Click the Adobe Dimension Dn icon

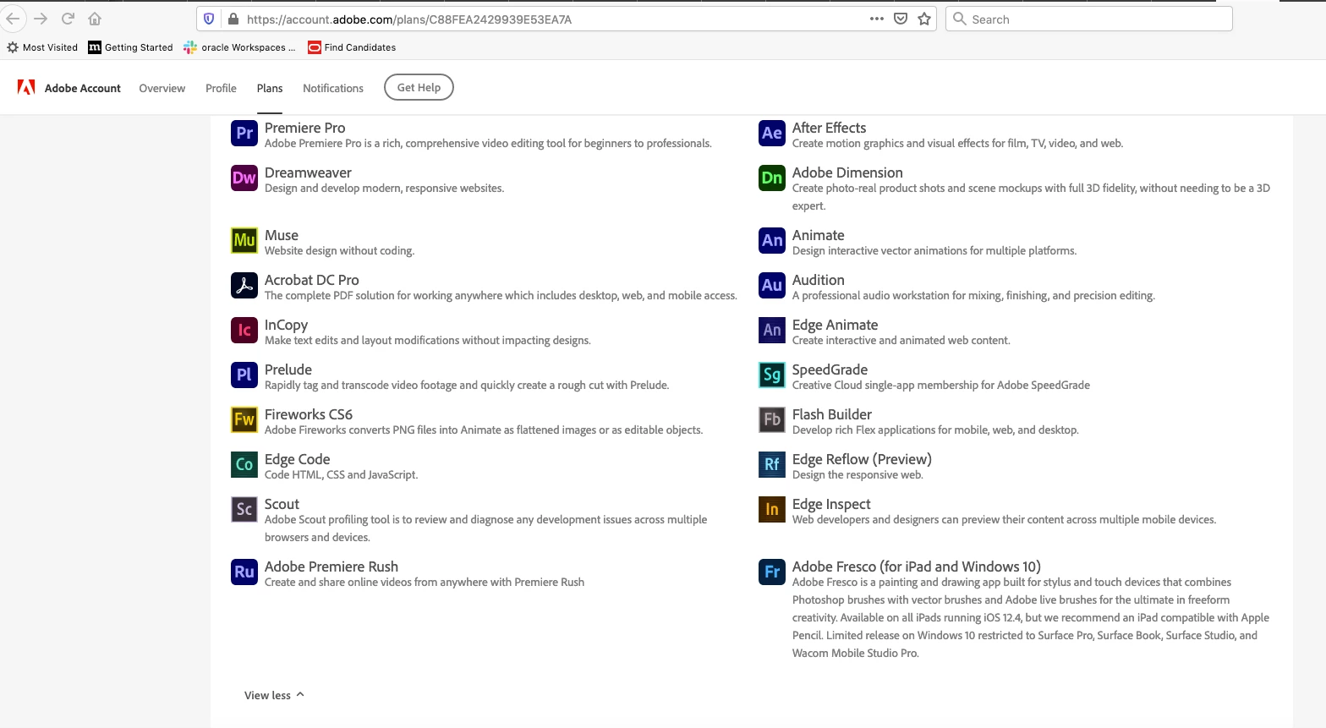click(x=772, y=178)
